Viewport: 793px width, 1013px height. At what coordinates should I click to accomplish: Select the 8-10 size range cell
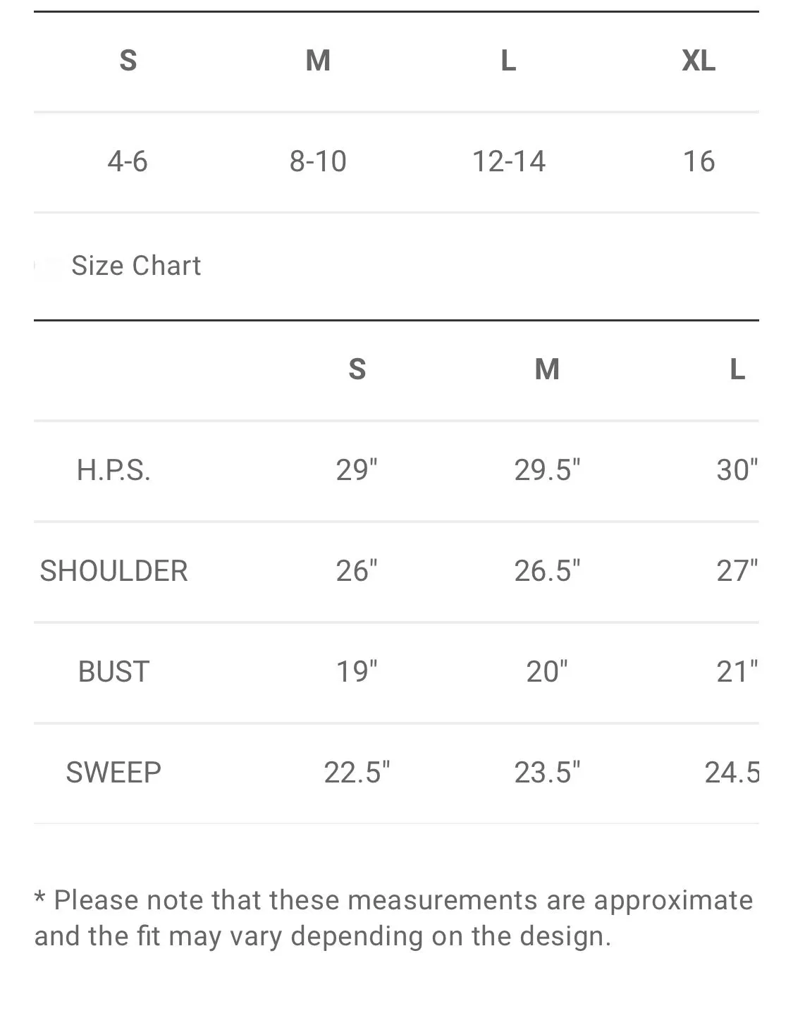[318, 161]
